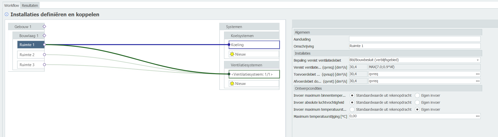The height and width of the screenshot is (137, 498).
Task: Select Ruimte 2 in the building tree
Action: [x=31, y=55]
